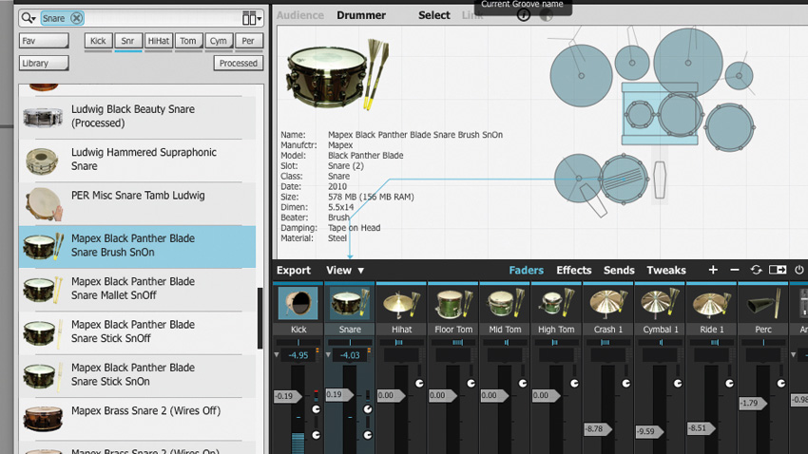Toggle the Tom filter button
808x454 pixels.
click(188, 41)
